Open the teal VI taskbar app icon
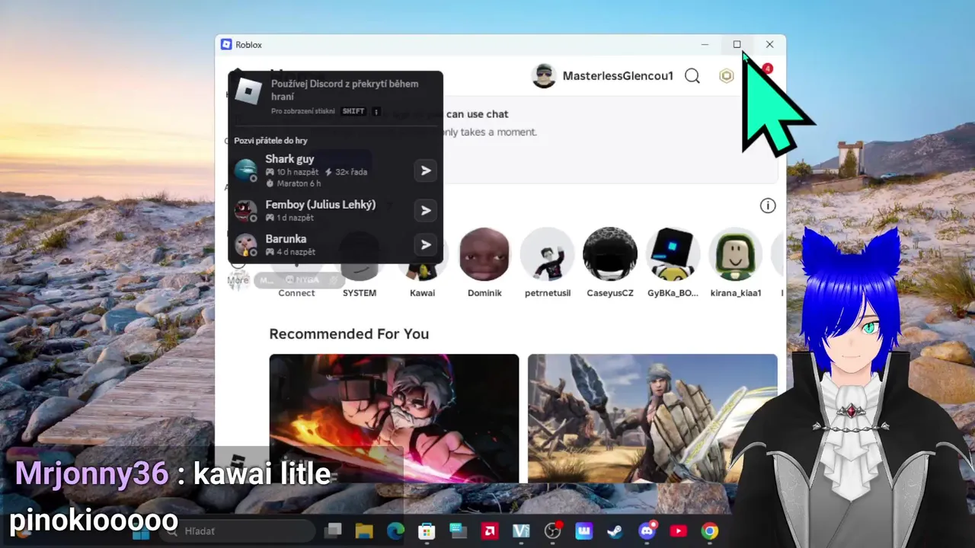975x548 pixels. pos(521,531)
